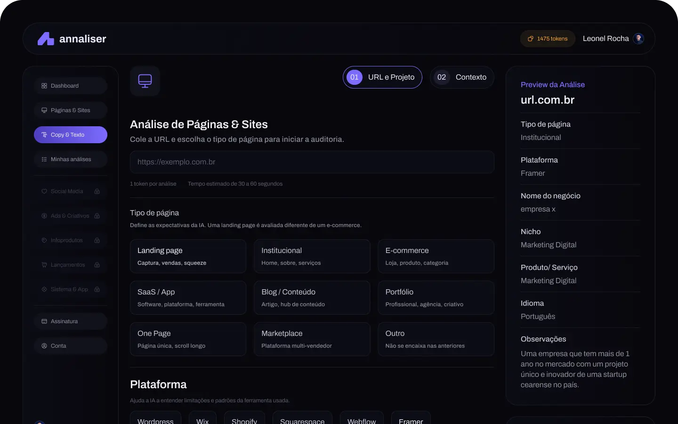Select SaaS / App as page type
Screen dimensions: 678x424
tap(188, 298)
